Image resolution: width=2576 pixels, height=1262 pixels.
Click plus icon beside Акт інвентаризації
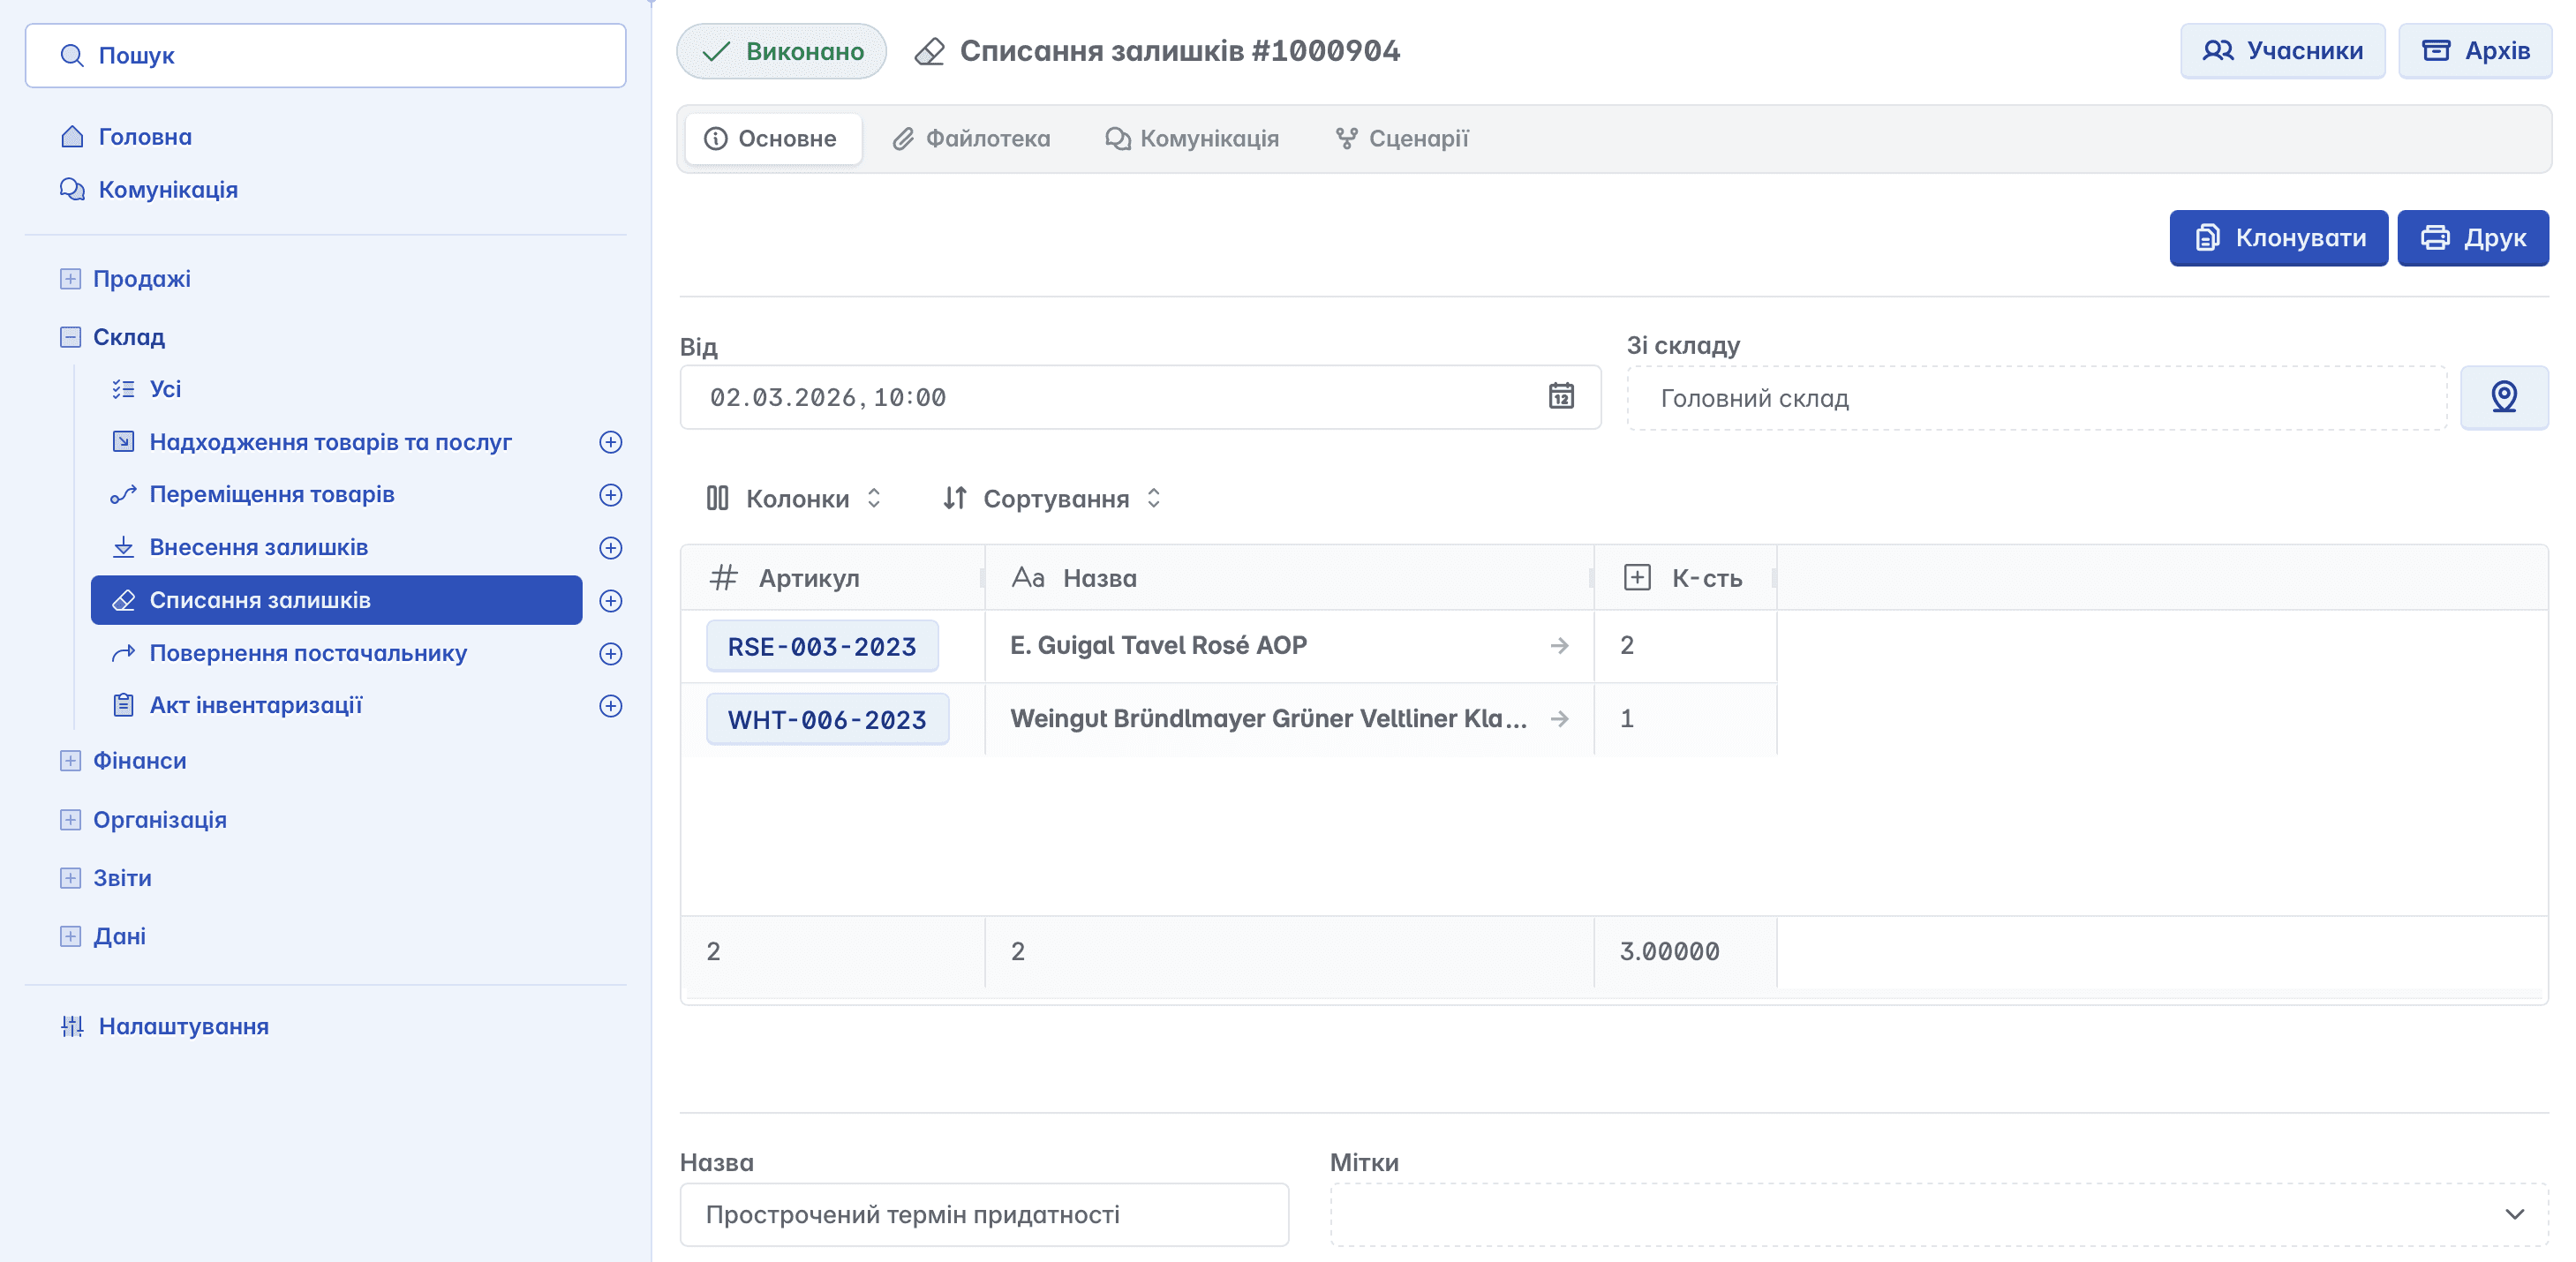(610, 706)
